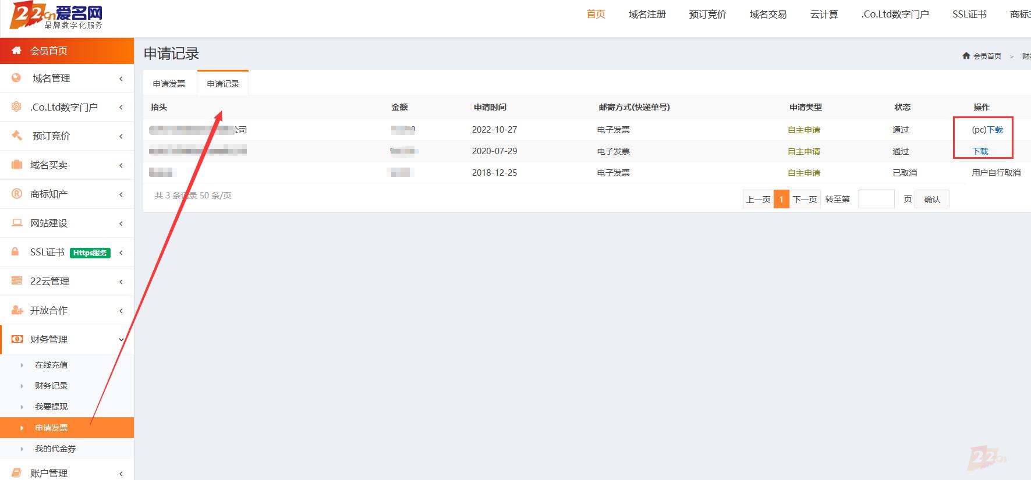Click the 会员首页 breadcrumb link

987,56
